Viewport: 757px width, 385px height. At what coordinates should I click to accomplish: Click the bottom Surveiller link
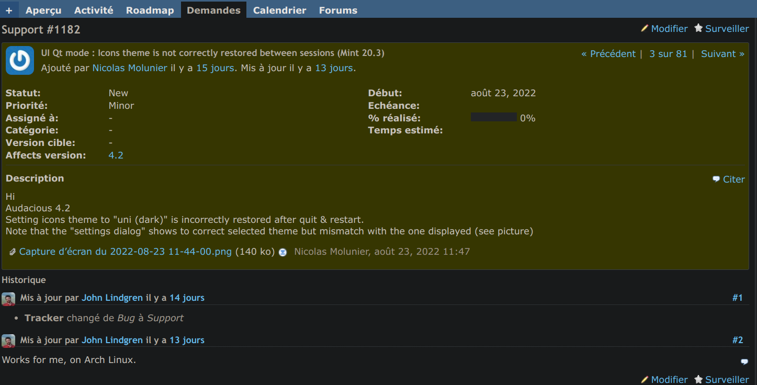(x=727, y=380)
